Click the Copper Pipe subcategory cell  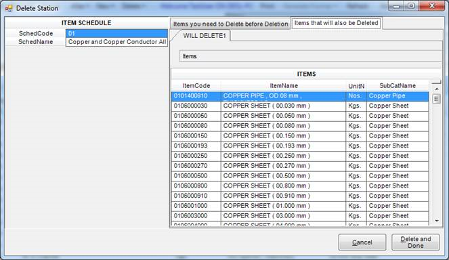tap(398, 96)
